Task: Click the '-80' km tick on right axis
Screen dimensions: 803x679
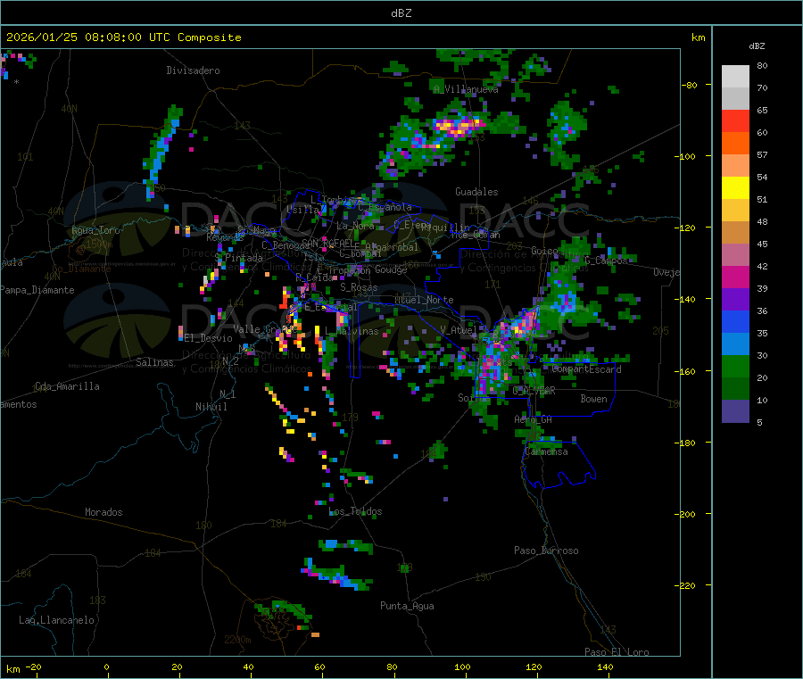Action: 690,85
